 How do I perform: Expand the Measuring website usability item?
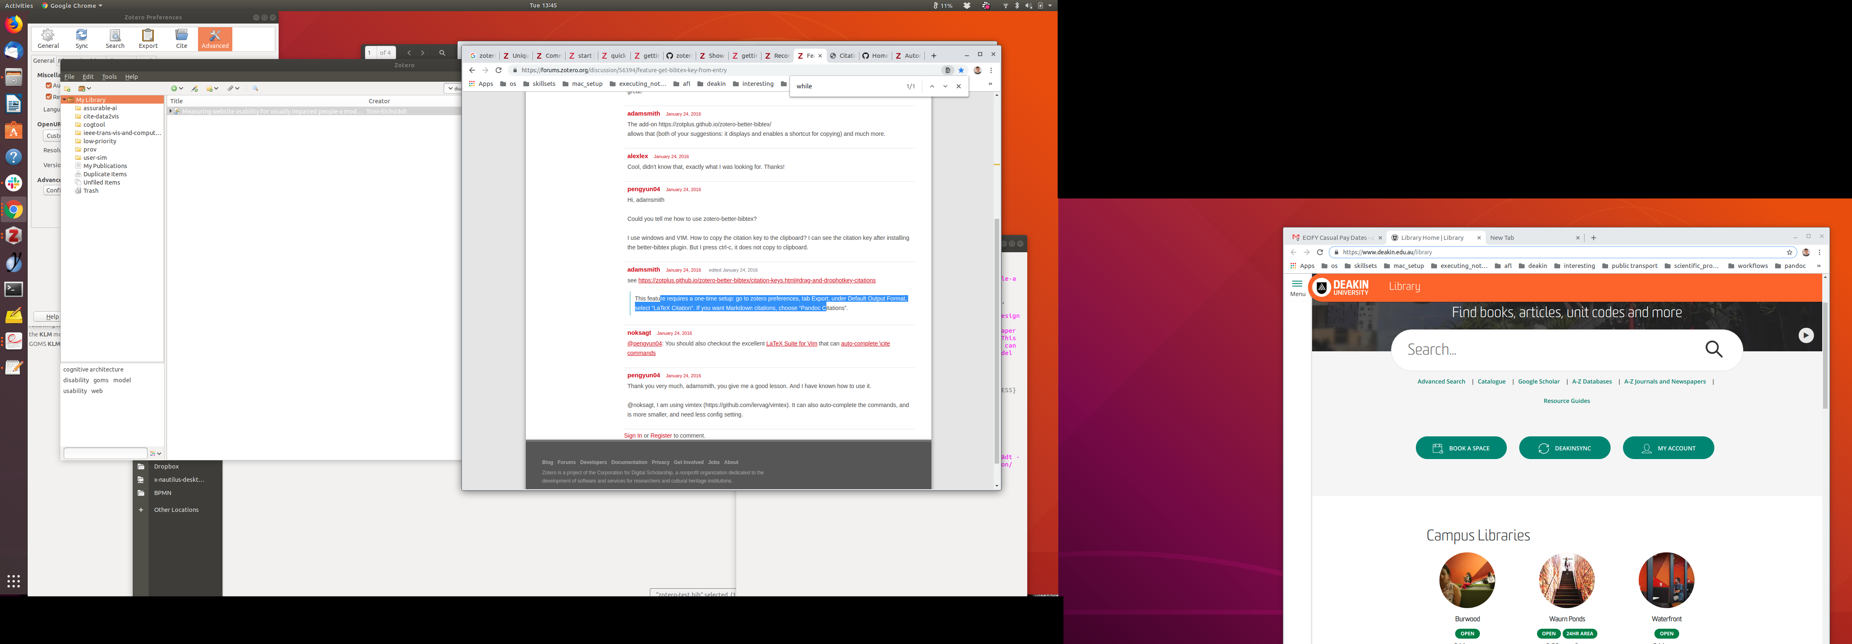[x=170, y=111]
